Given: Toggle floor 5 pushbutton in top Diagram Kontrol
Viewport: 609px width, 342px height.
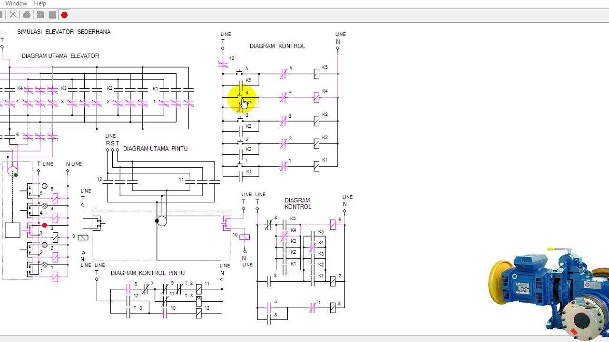Looking at the screenshot, I should pyautogui.click(x=239, y=73).
